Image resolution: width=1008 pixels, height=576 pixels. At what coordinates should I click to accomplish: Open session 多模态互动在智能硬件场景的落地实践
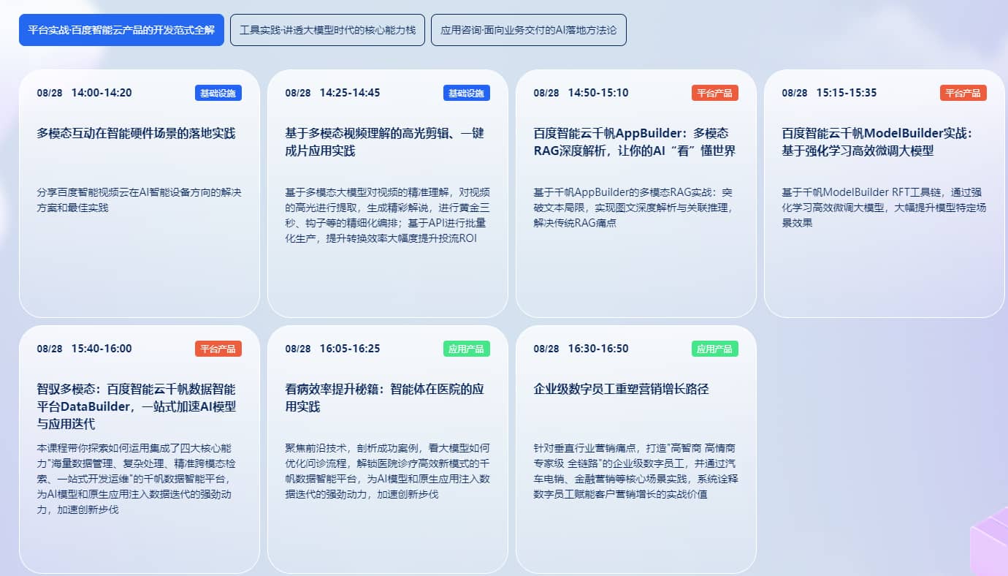click(x=136, y=133)
